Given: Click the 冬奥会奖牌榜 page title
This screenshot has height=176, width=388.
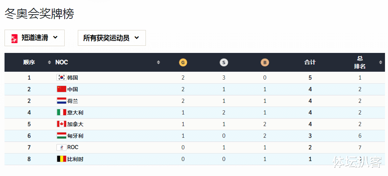Looking at the screenshot, I should pos(39,14).
